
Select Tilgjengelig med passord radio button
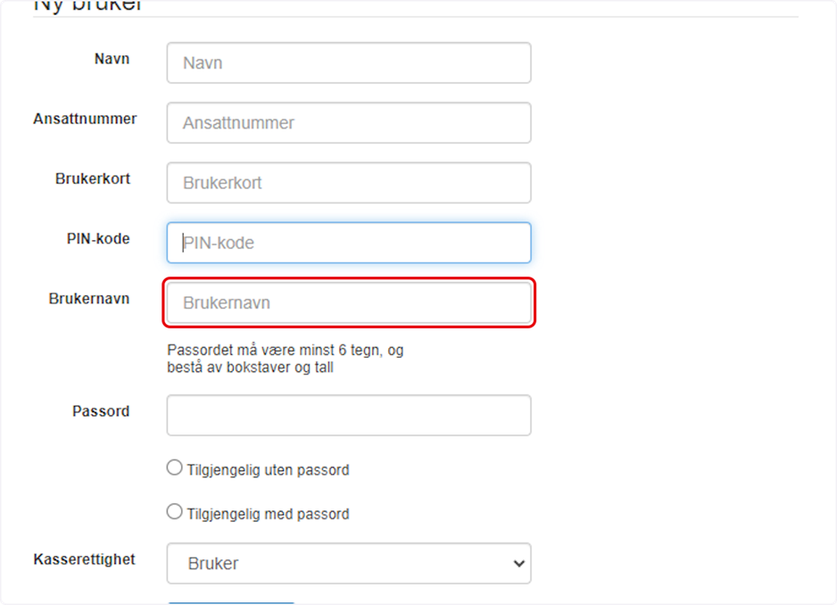[x=174, y=511]
